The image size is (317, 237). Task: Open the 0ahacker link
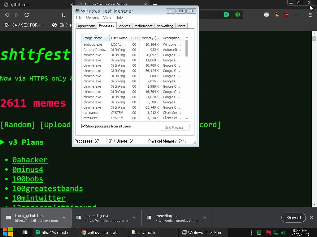30,160
